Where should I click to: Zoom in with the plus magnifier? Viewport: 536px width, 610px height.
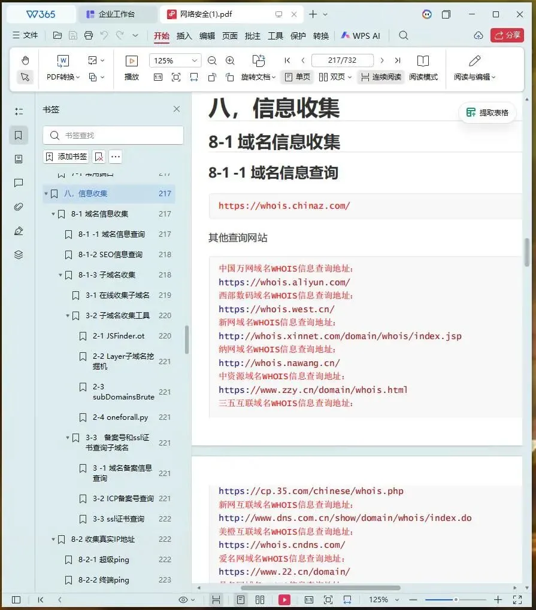coord(230,60)
